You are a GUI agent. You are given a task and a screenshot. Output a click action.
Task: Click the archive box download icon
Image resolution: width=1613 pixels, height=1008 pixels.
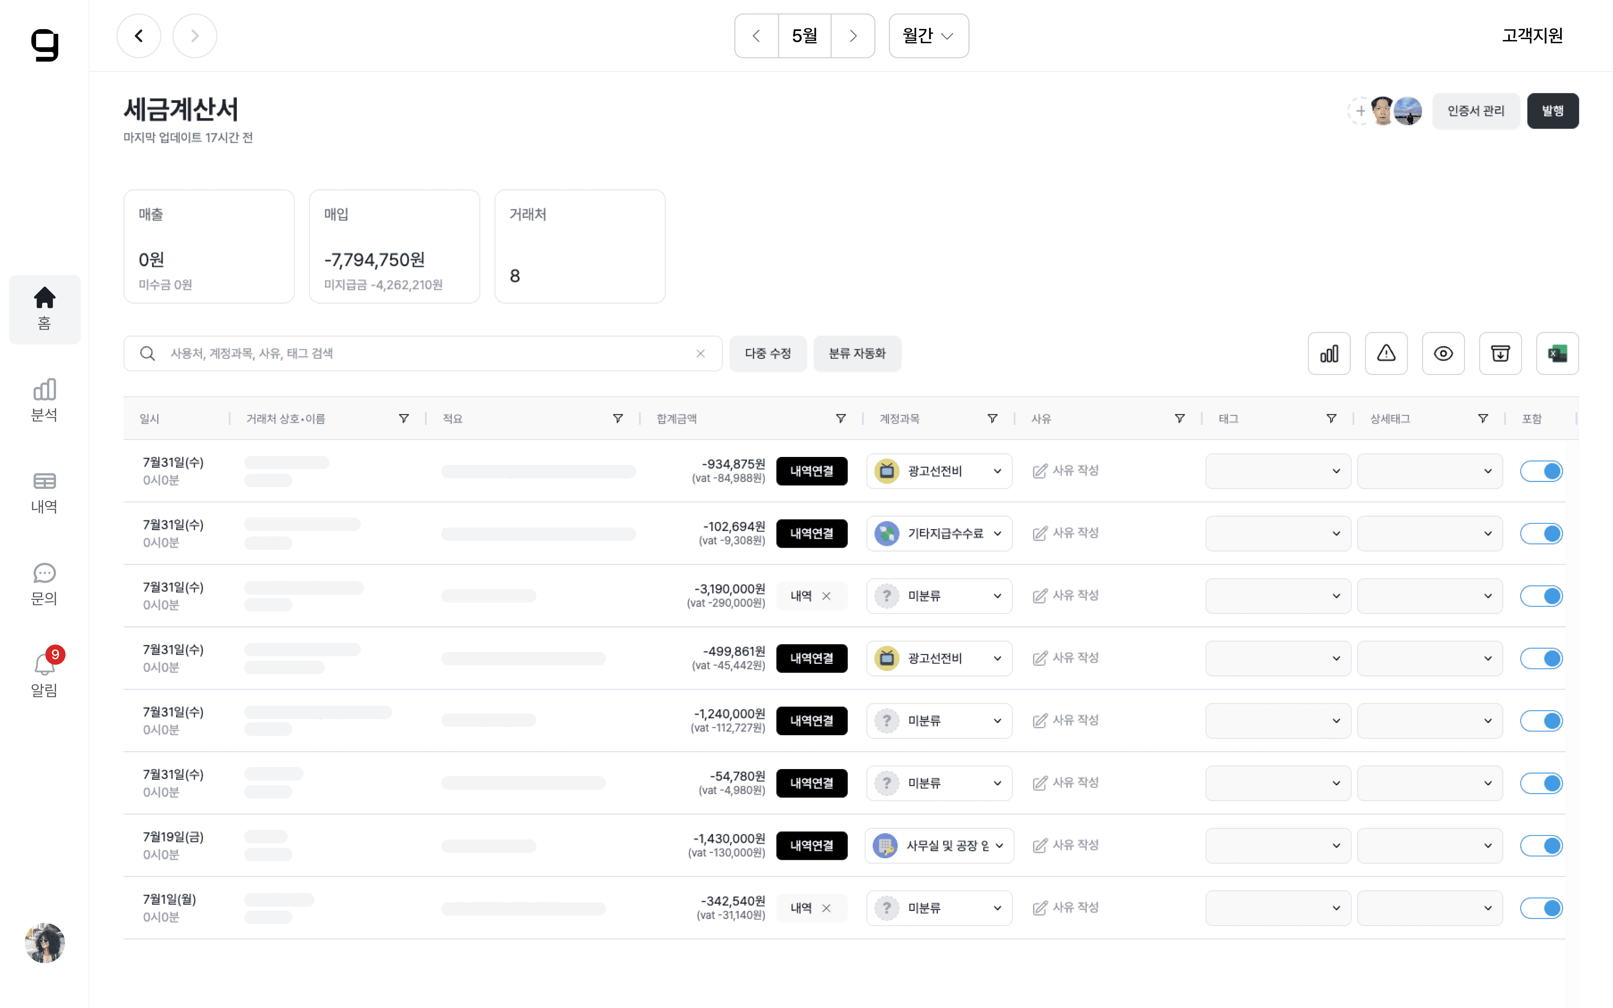1500,353
